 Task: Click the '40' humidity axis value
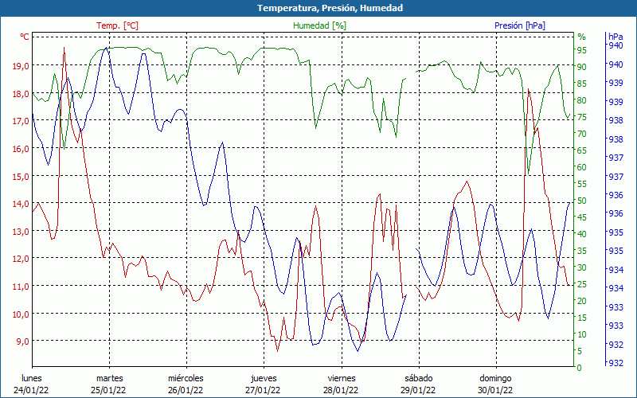582,234
